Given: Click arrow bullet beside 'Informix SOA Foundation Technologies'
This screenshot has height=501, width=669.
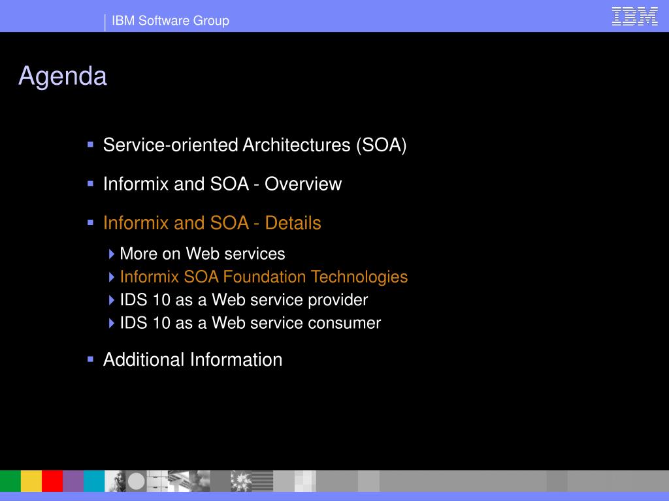Looking at the screenshot, I should 111,277.
